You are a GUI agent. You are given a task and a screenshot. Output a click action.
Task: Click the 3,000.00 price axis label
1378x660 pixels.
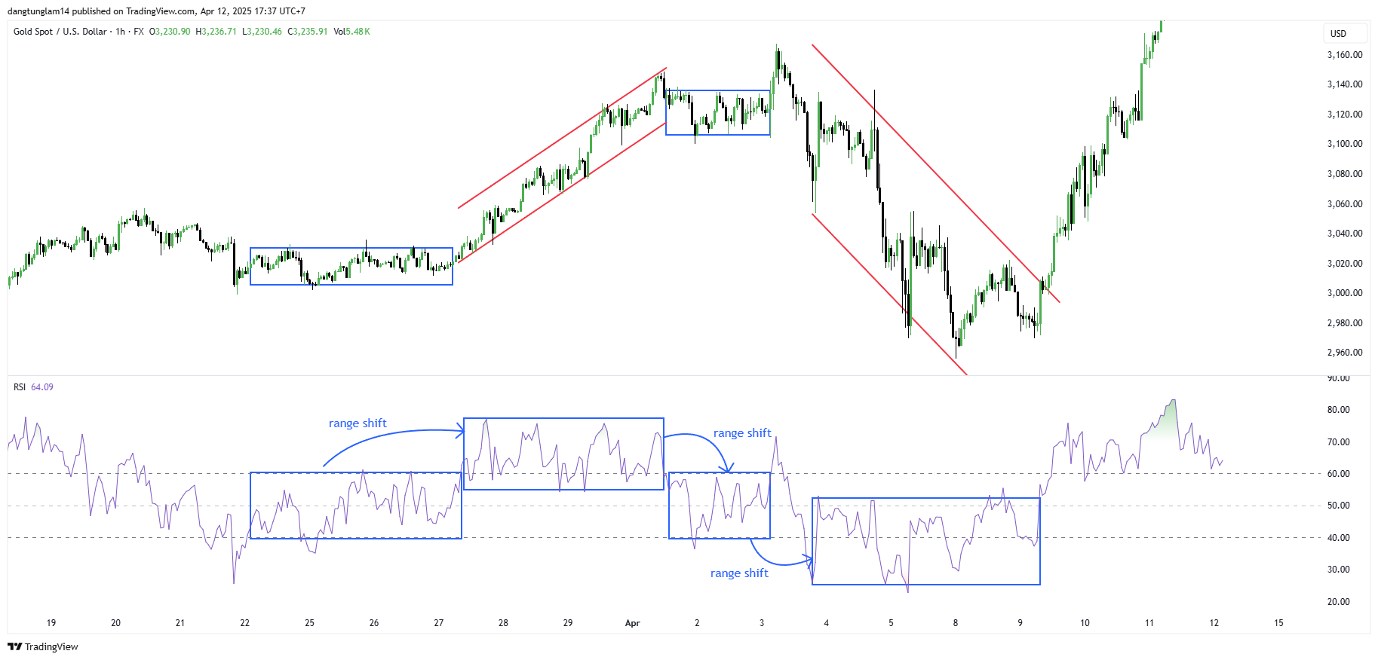(x=1345, y=293)
